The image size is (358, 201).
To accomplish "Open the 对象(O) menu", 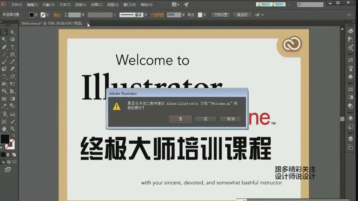I will (x=48, y=5).
